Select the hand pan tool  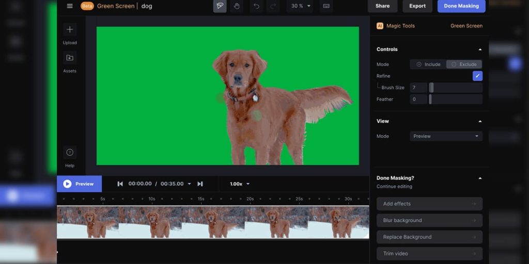[x=237, y=6]
